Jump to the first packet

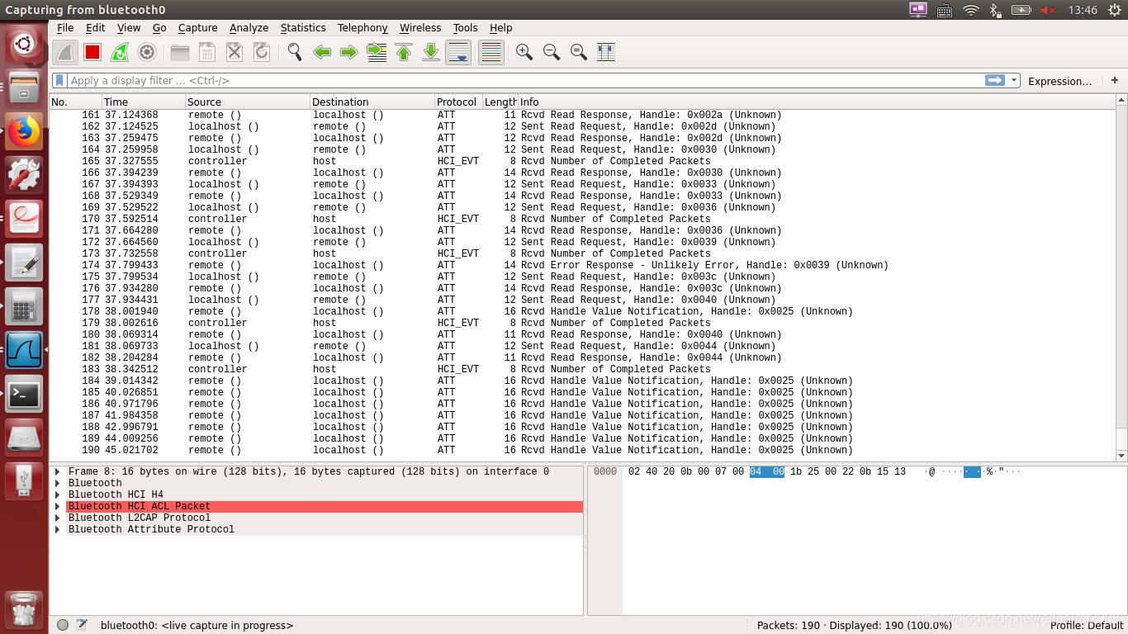(x=404, y=52)
